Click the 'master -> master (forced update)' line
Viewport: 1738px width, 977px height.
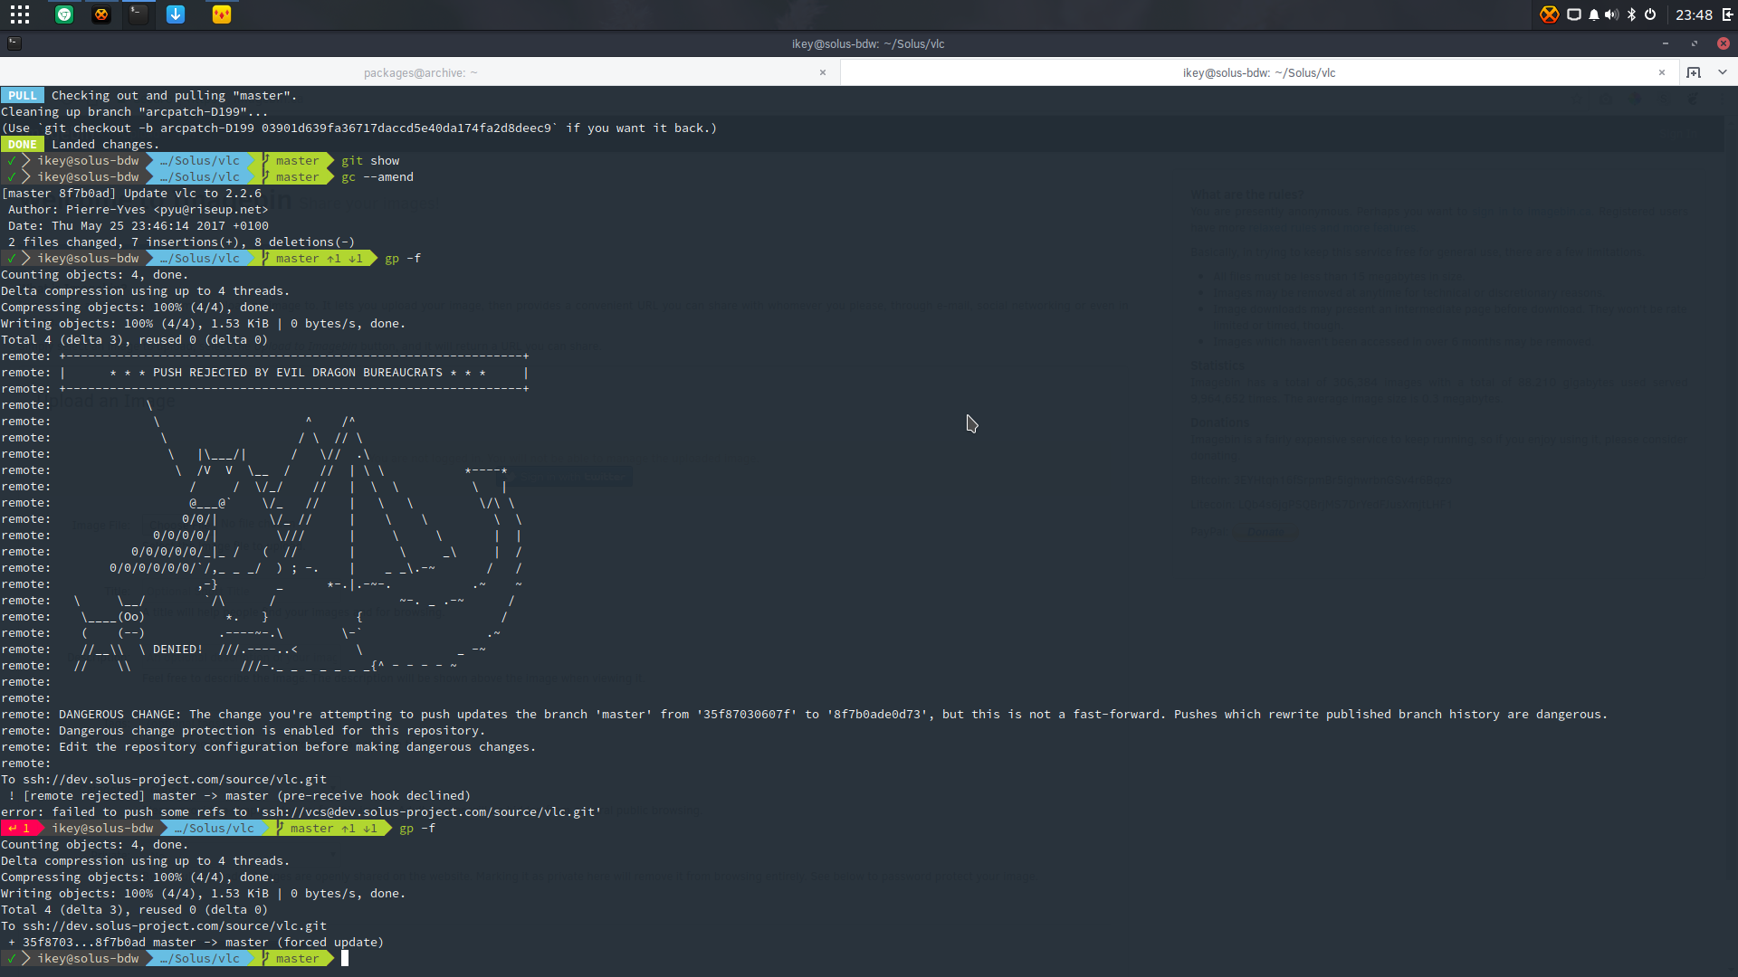pyautogui.click(x=196, y=942)
